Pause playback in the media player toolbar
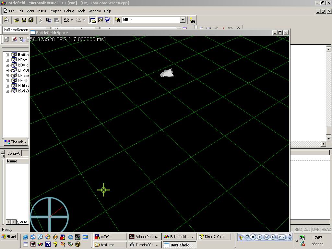332x249 pixels. click(253, 237)
